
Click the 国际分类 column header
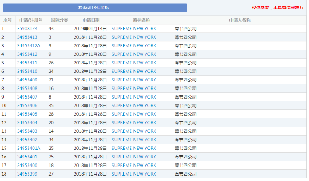pos(59,20)
